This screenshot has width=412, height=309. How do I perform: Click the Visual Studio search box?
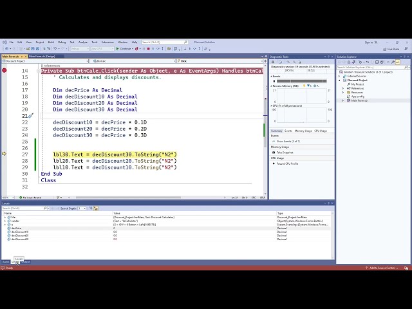165,42
